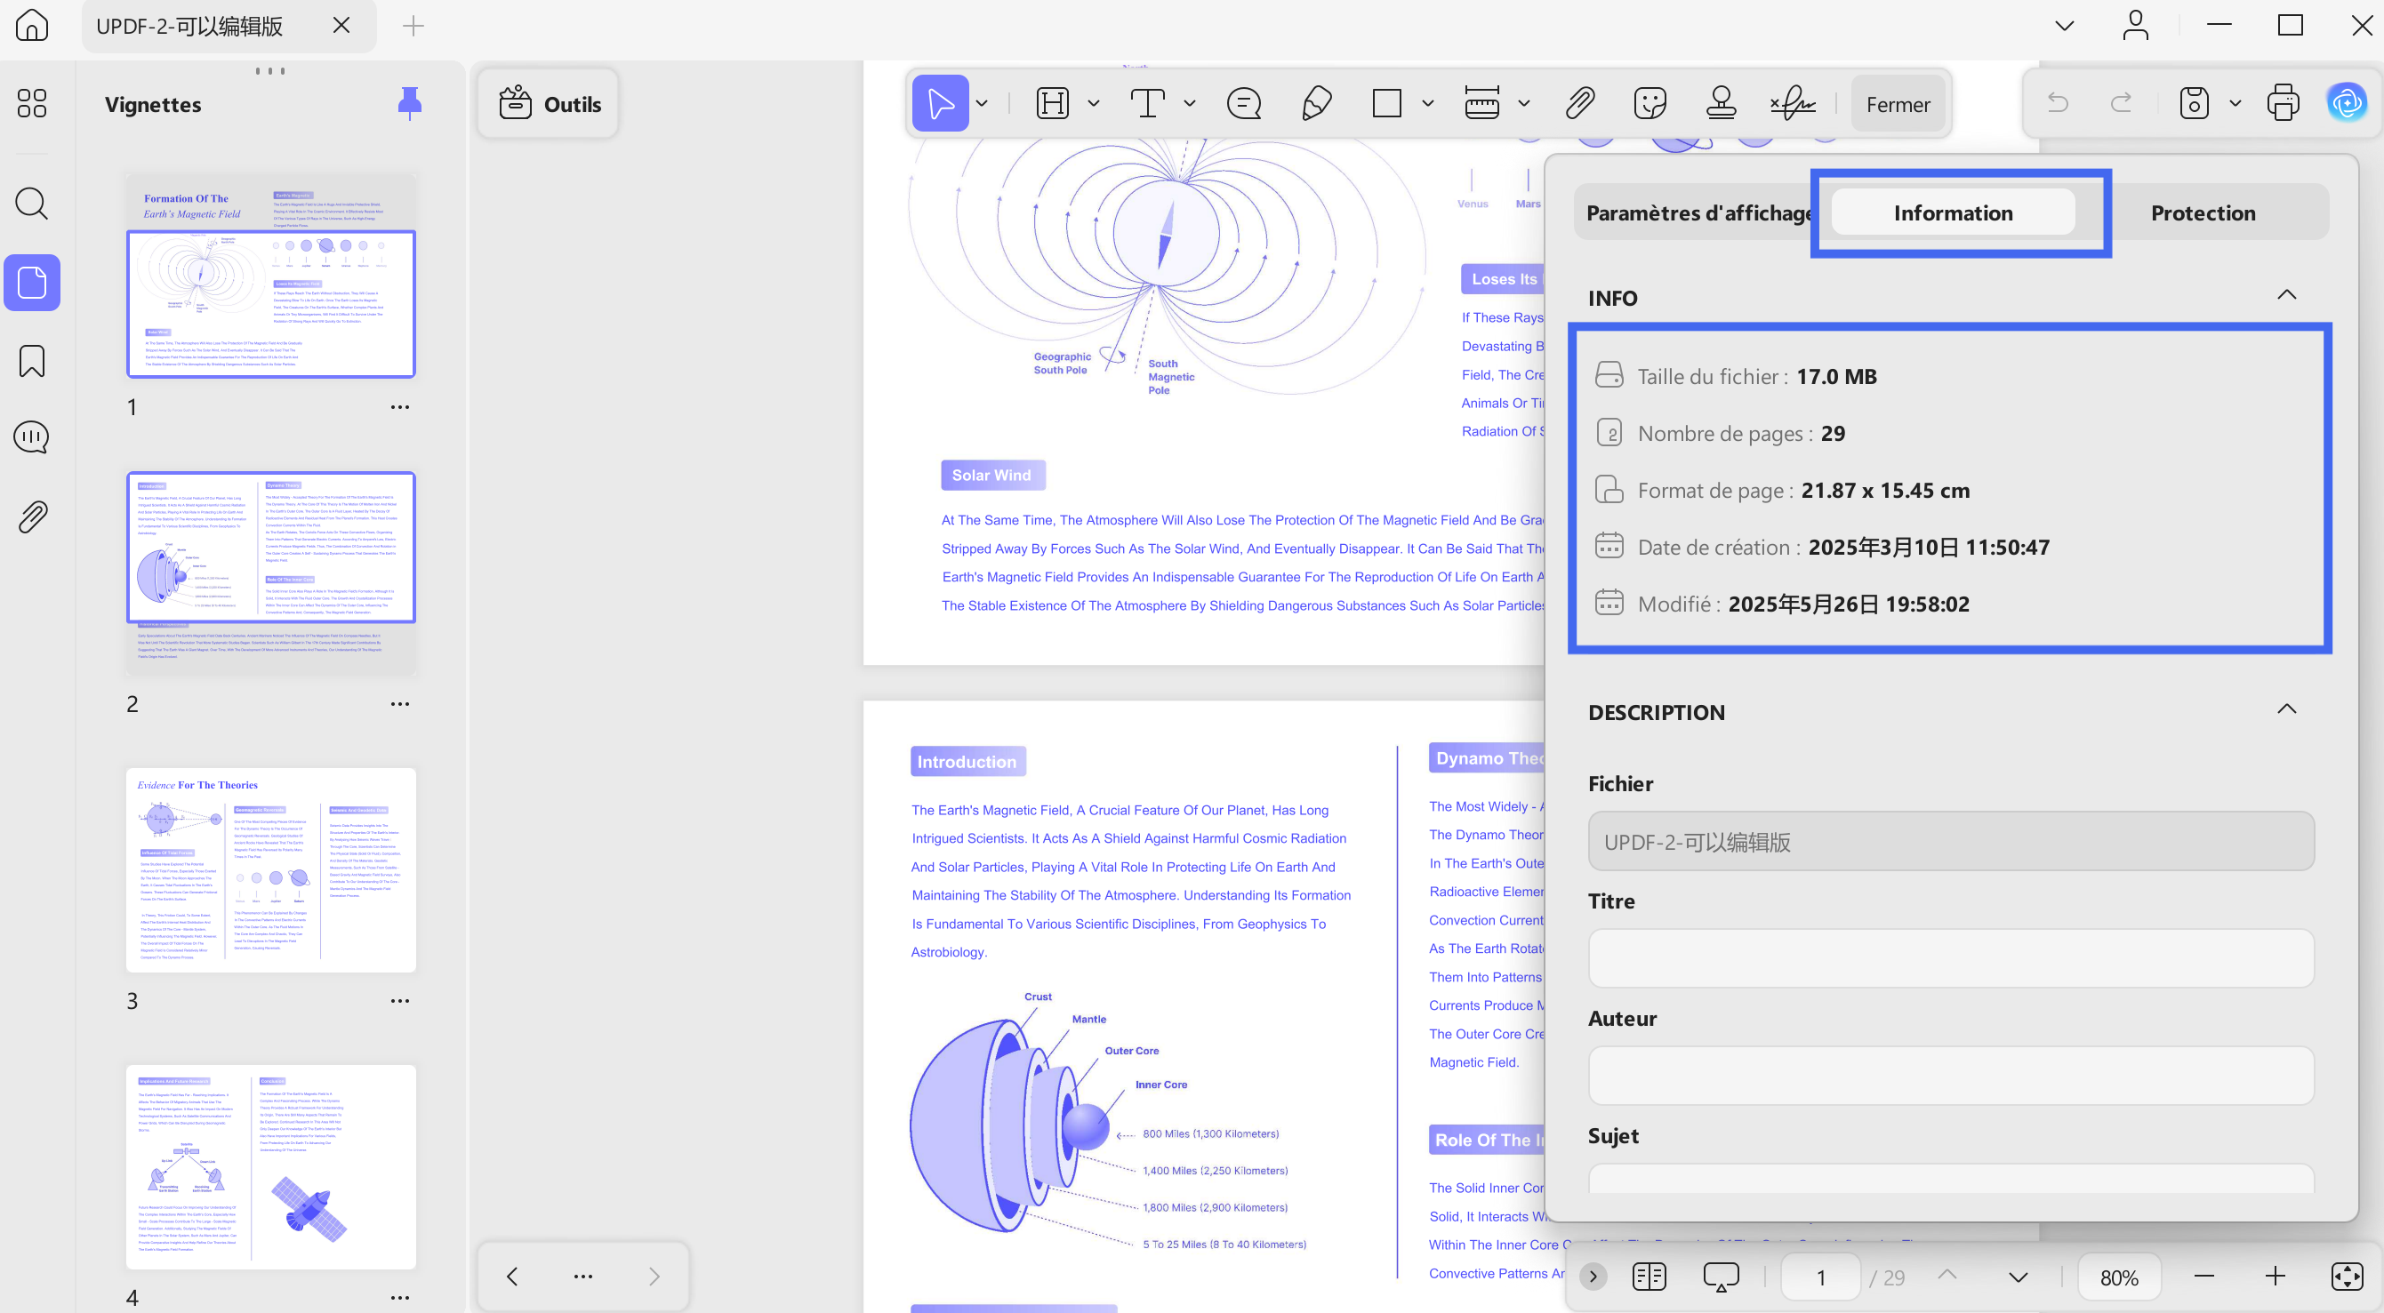The width and height of the screenshot is (2384, 1313).
Task: Expand shape tool options arrow
Action: pyautogui.click(x=1428, y=104)
